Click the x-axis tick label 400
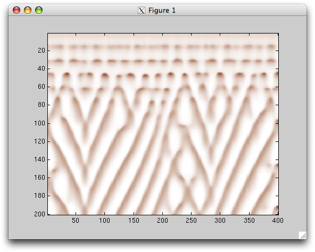The image size is (315, 252). point(278,221)
